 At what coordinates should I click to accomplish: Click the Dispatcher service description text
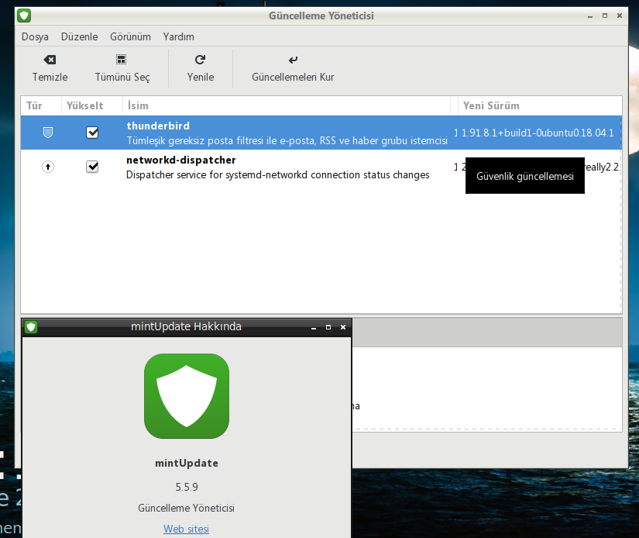277,175
